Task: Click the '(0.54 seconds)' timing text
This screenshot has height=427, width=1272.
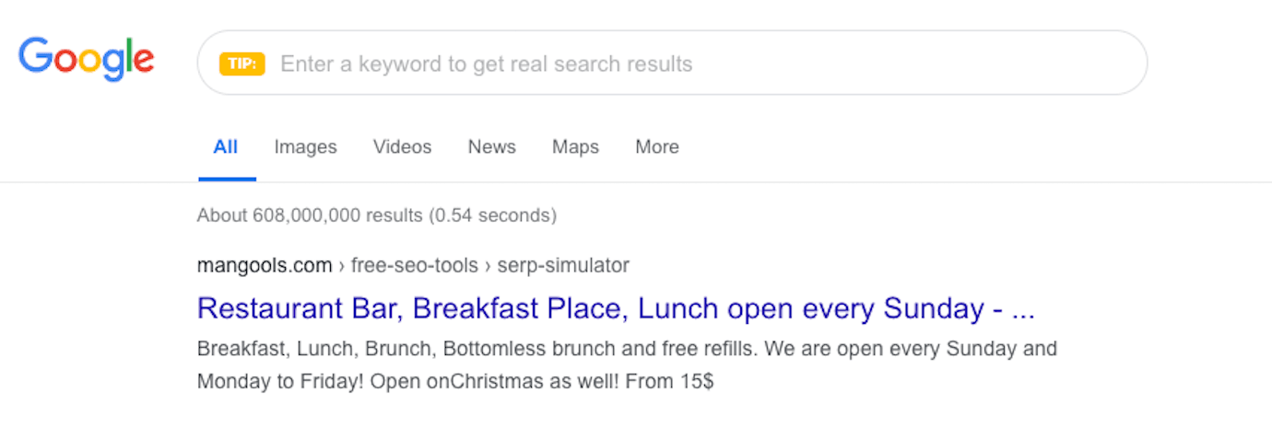Action: (491, 216)
